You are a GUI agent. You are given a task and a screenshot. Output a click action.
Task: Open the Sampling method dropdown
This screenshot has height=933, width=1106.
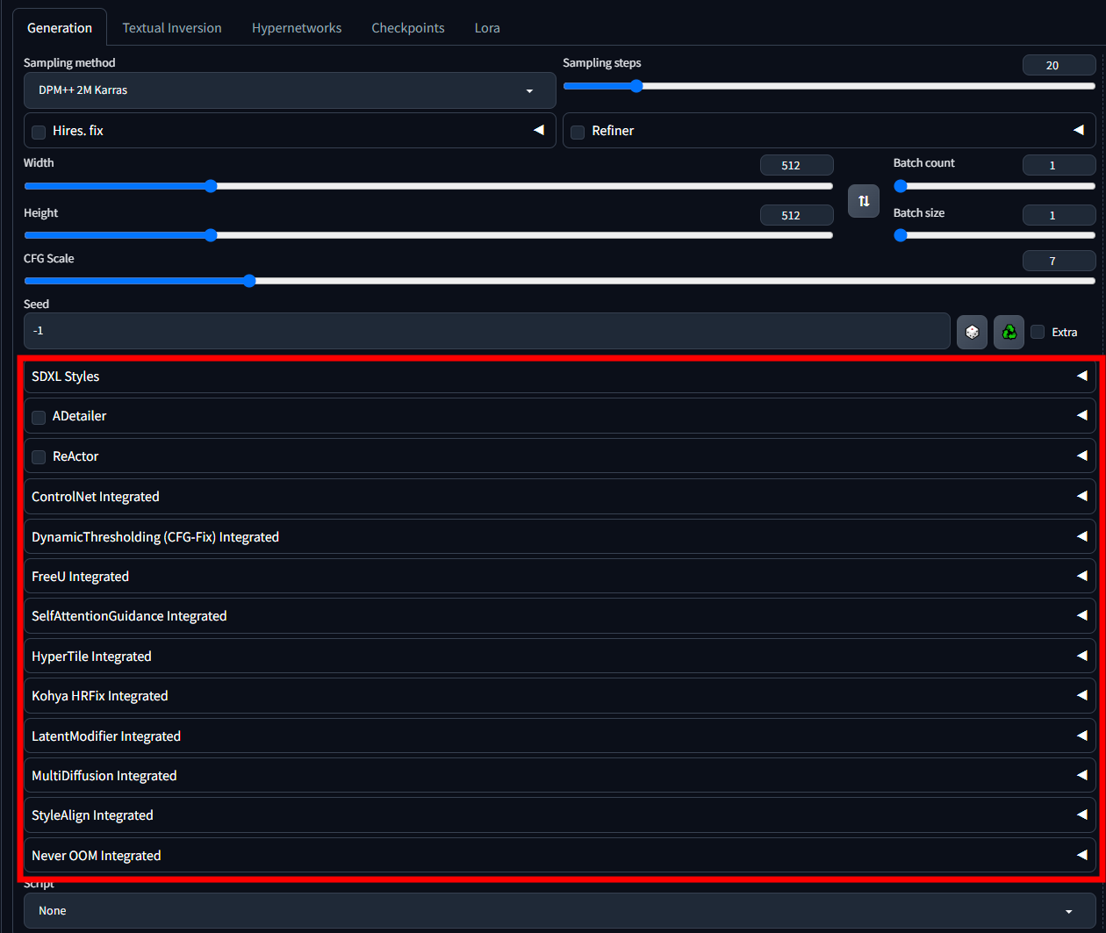(290, 90)
